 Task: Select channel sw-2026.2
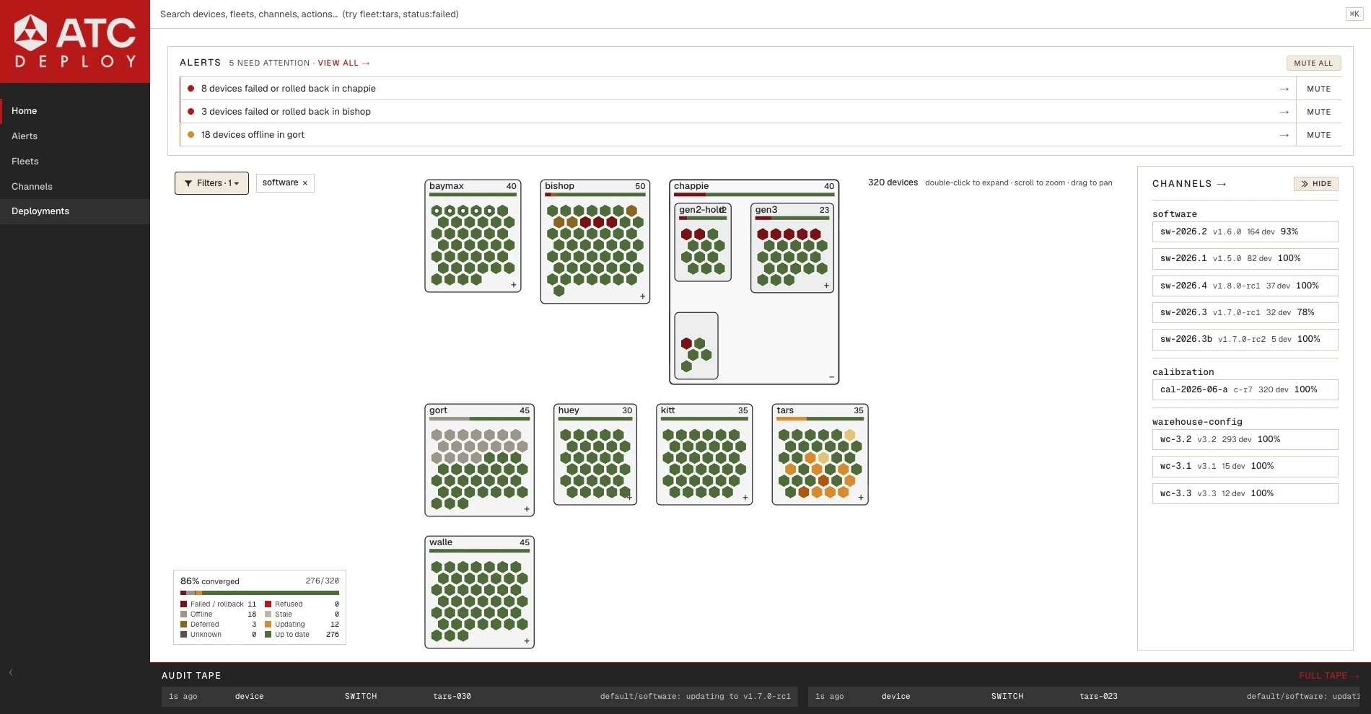tap(1245, 232)
